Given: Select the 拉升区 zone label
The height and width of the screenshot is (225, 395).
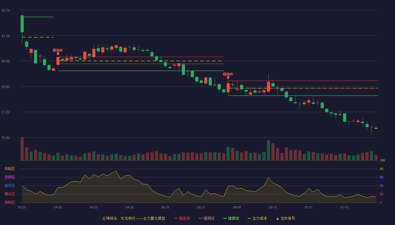Looking at the screenshot, I should click(10, 186).
